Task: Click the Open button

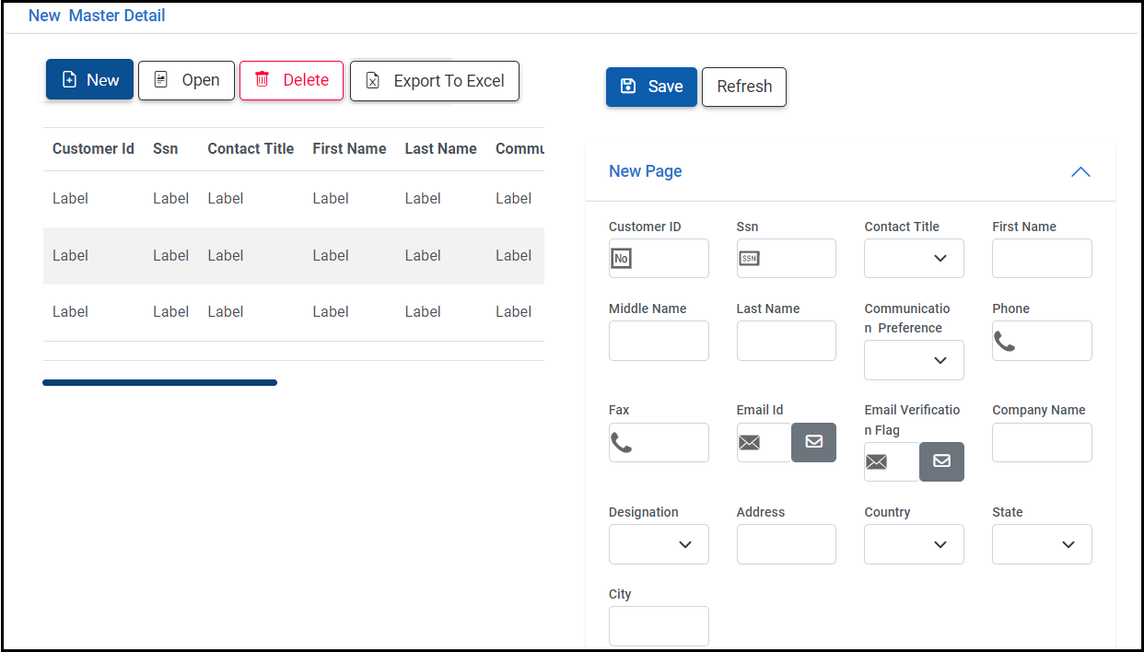Action: coord(187,80)
